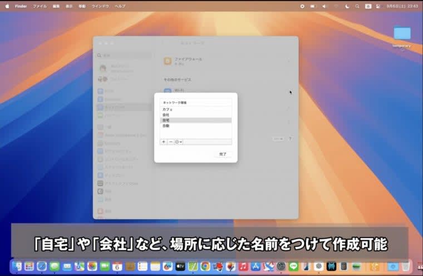Launch Safari from the Dock
Viewport: 423px width, 276px height.
[x=42, y=267]
